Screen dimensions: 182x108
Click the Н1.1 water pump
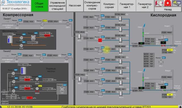coord(14,82)
